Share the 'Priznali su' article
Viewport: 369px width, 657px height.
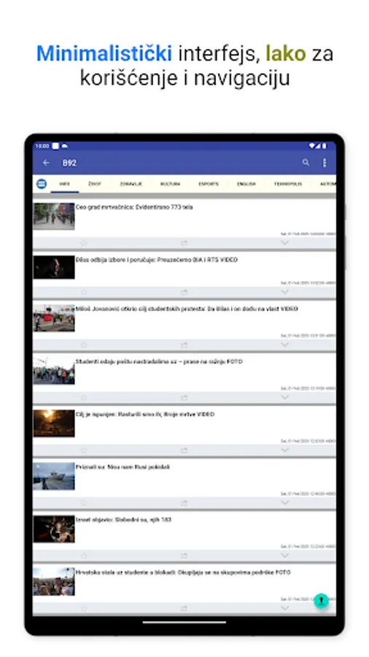click(184, 502)
